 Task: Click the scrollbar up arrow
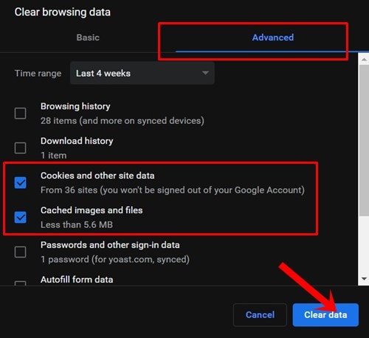[x=364, y=59]
